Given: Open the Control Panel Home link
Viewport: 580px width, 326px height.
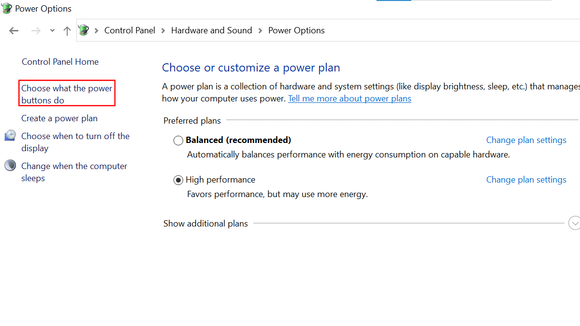Looking at the screenshot, I should pos(60,62).
